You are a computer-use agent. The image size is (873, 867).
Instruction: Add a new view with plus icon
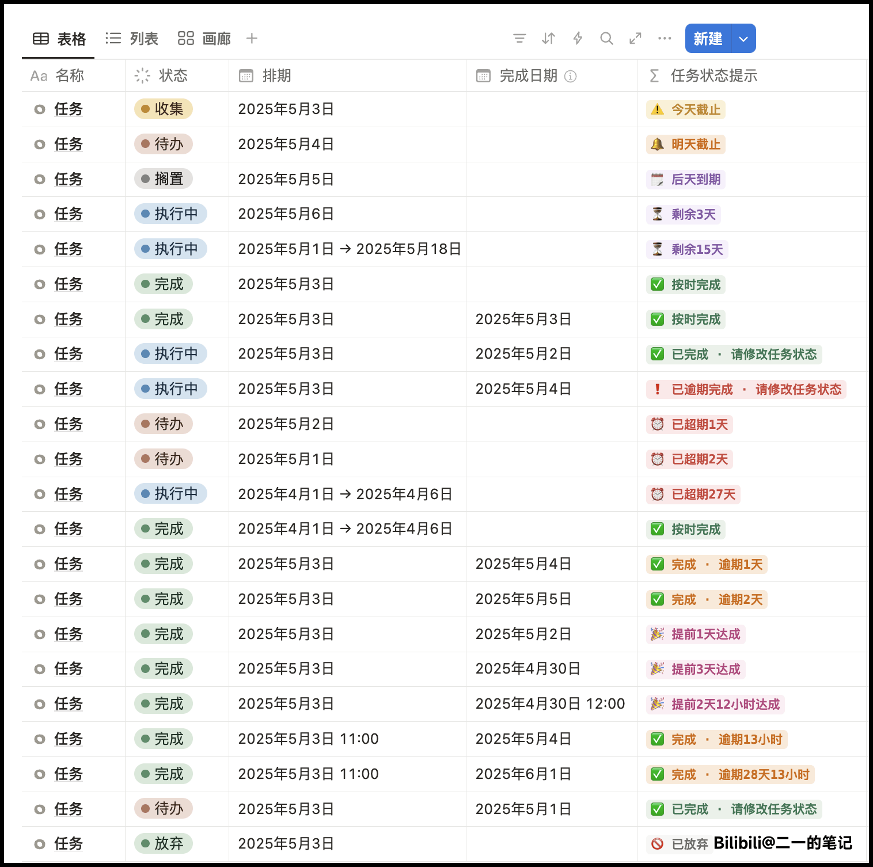(x=252, y=39)
